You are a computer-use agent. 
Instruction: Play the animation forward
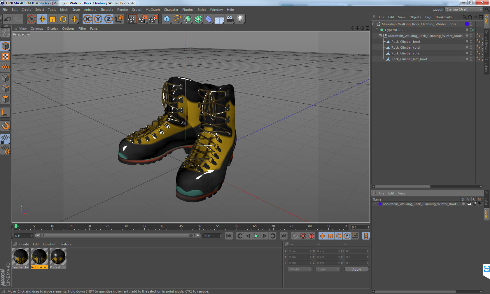click(256, 236)
